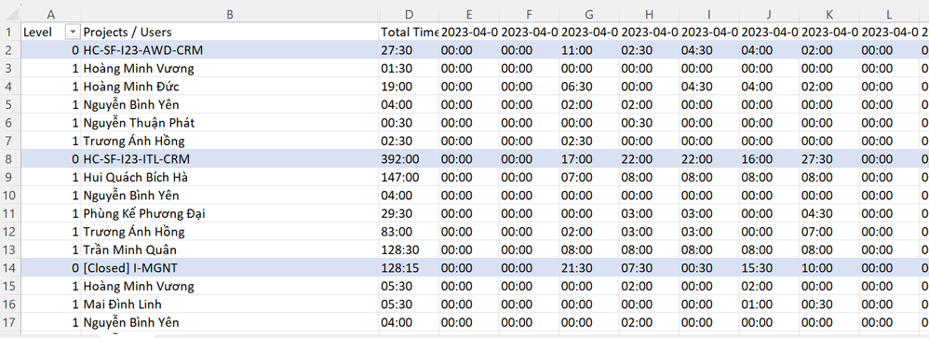Viewport: 929px width, 338px height.
Task: Select column A header
Action: [x=51, y=13]
